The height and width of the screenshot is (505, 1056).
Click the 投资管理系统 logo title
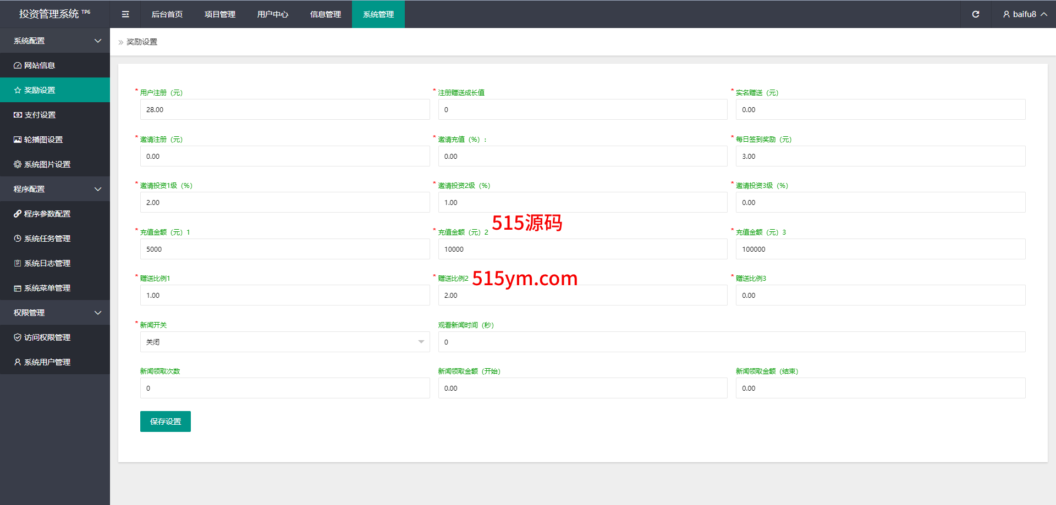coord(54,14)
